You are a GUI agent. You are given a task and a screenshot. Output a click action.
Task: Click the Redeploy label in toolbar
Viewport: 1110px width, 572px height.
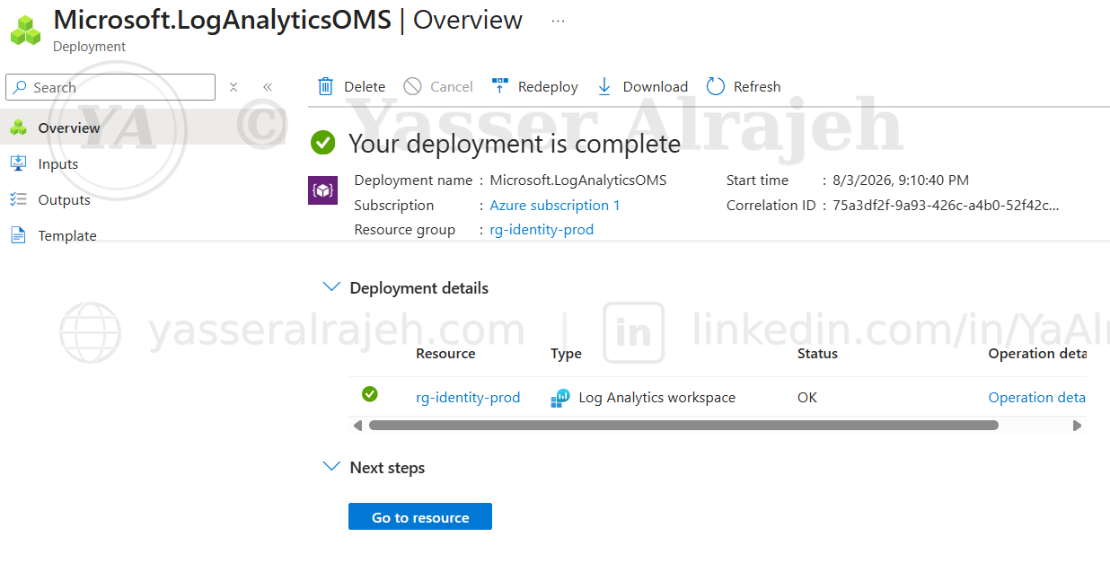click(548, 87)
